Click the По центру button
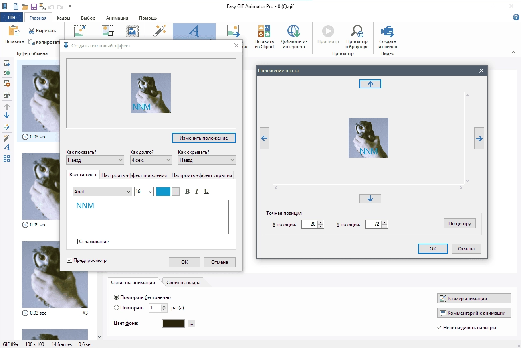The image size is (521, 348). pyautogui.click(x=460, y=224)
